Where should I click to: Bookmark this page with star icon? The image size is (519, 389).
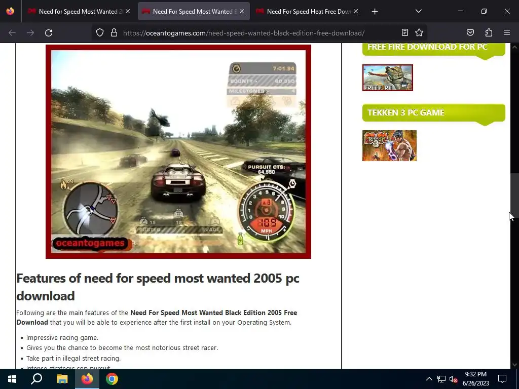tap(419, 32)
